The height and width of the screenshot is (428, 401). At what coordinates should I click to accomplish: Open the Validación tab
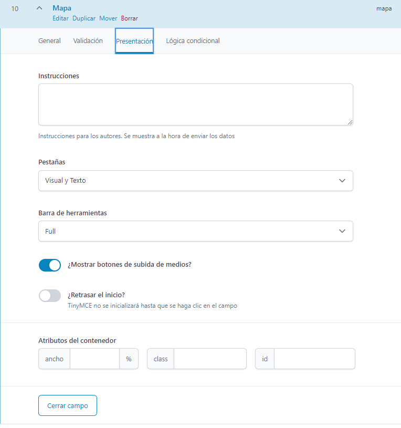[88, 40]
